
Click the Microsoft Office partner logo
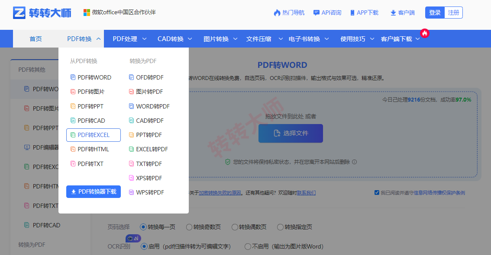(87, 13)
